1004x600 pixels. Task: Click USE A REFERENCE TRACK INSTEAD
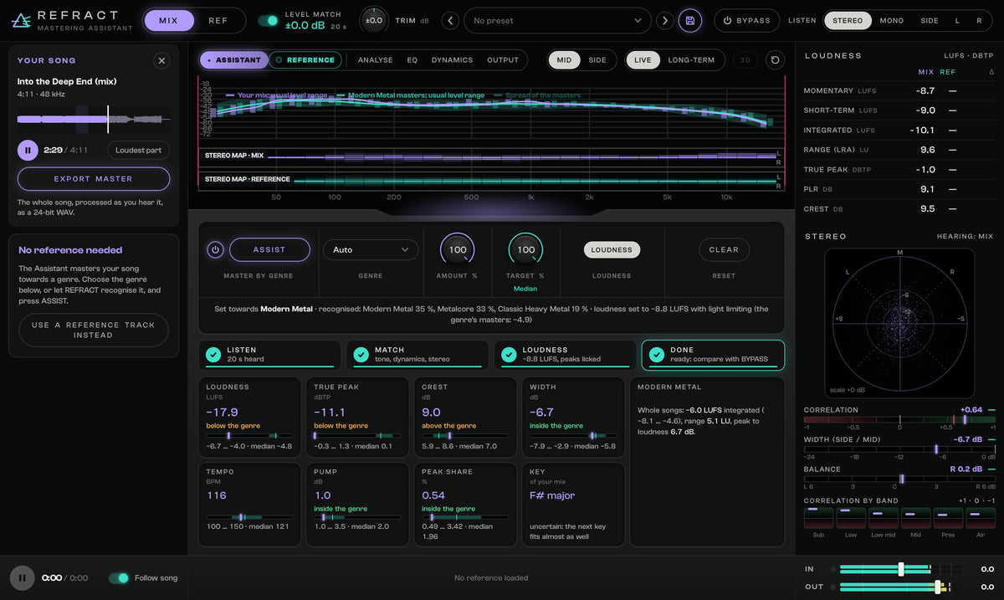click(x=94, y=330)
